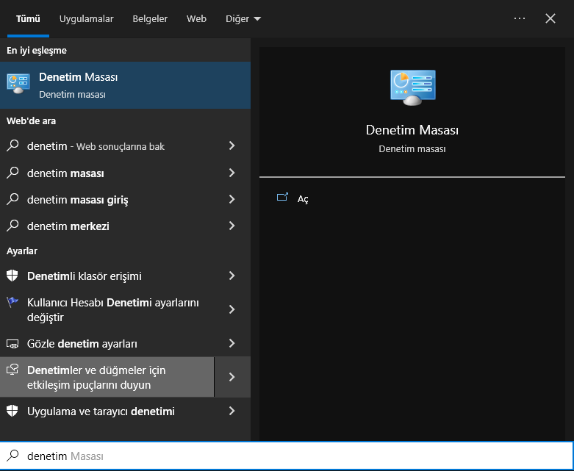
Task: Open 'Uygulama ve tarayıcı denetimi' setting
Action: [107, 411]
